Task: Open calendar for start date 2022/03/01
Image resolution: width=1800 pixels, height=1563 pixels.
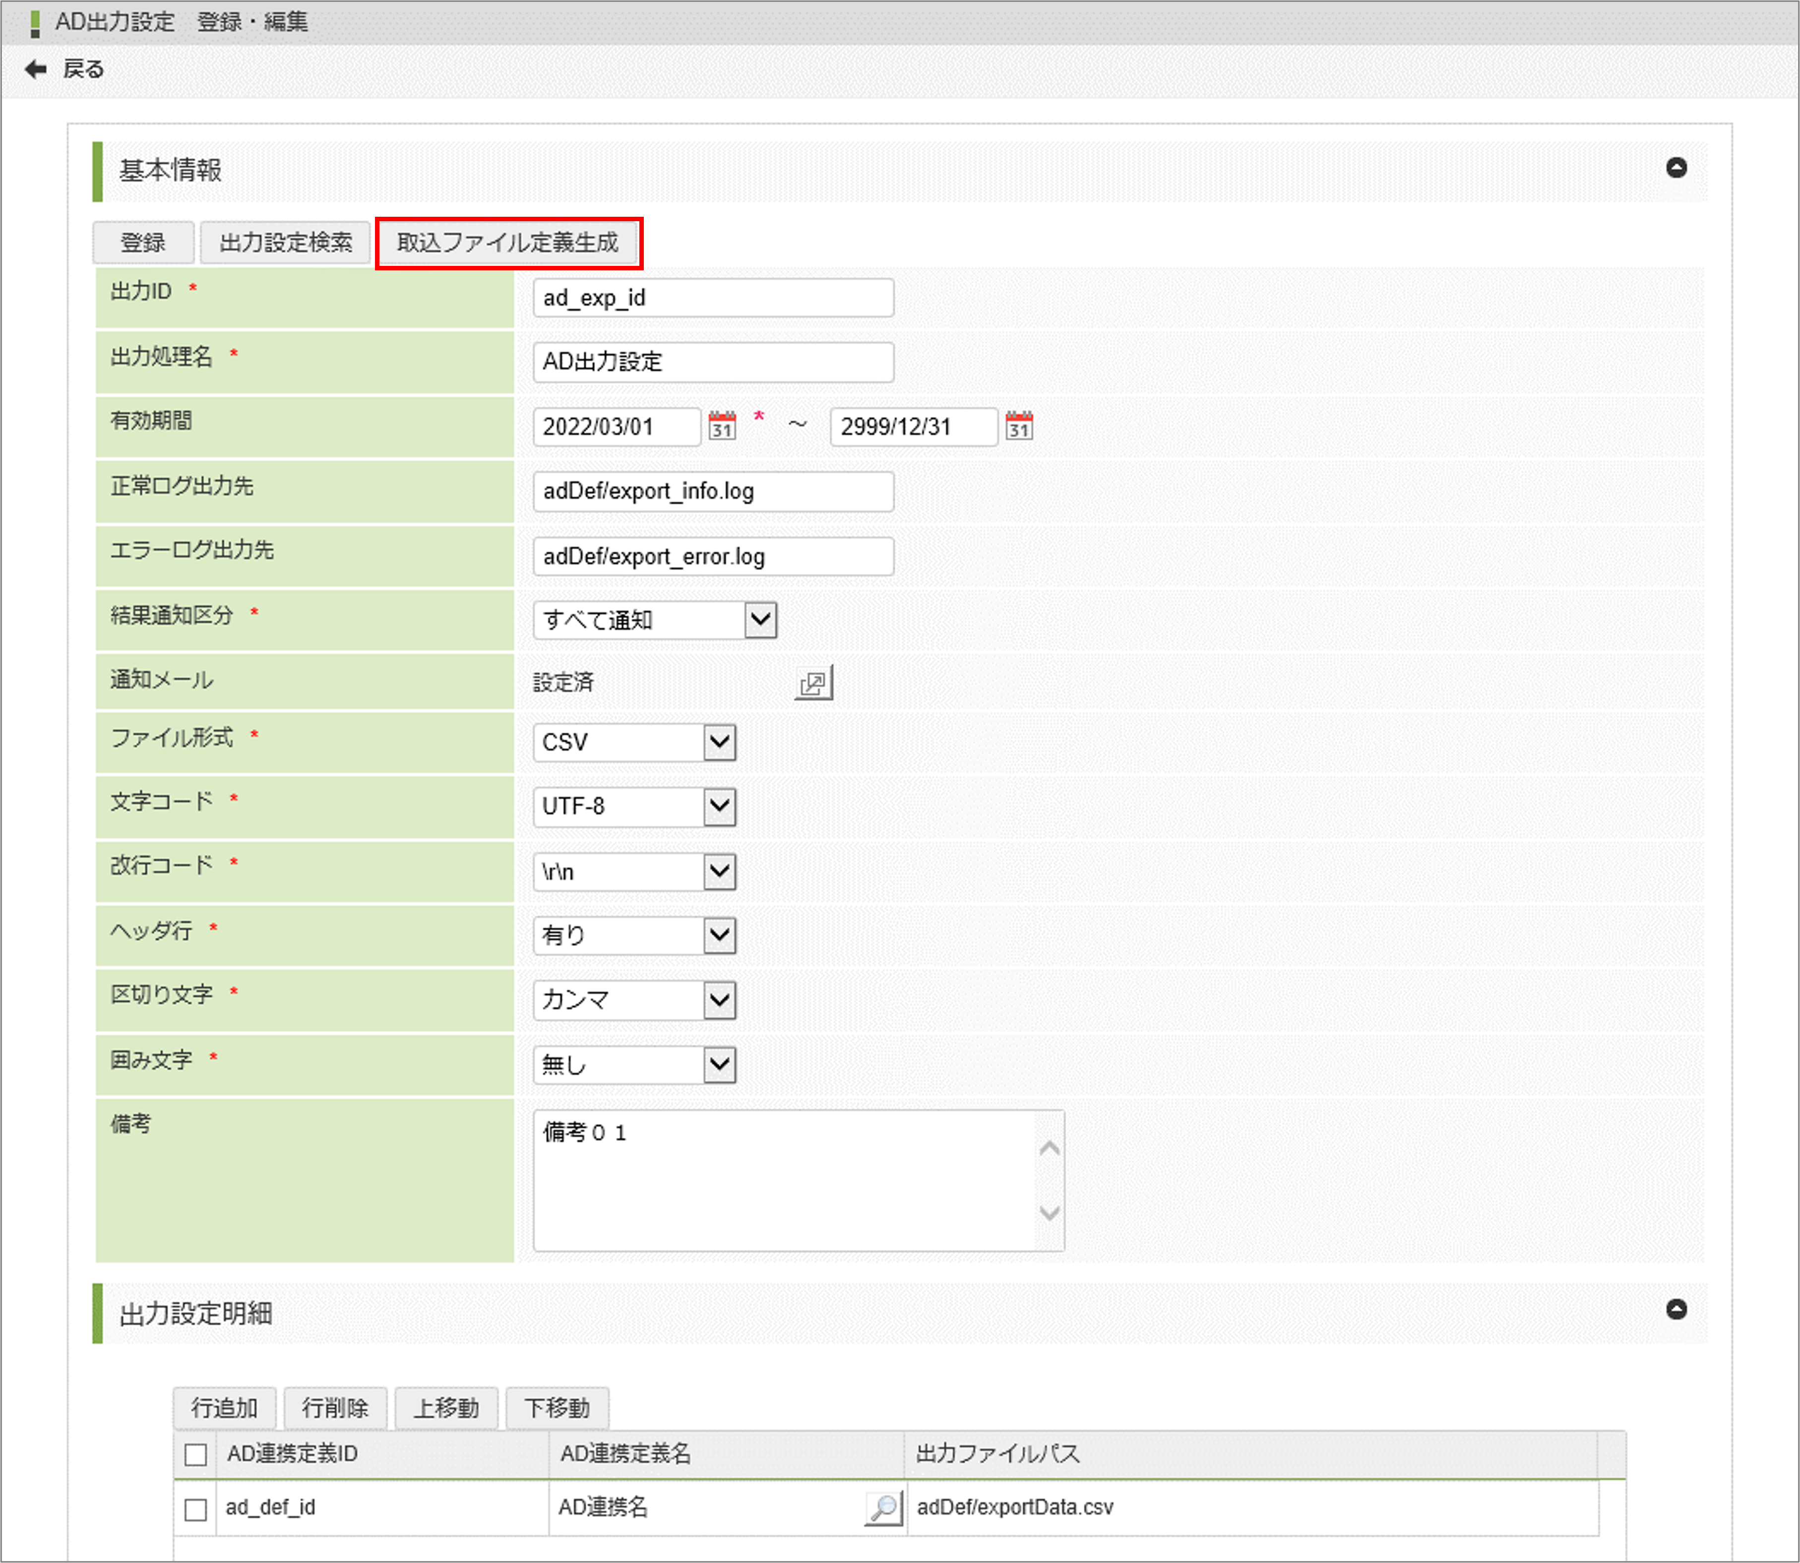Action: coord(721,426)
